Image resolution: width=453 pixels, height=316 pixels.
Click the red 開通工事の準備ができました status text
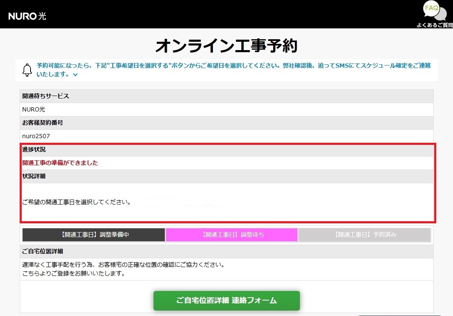[60, 163]
